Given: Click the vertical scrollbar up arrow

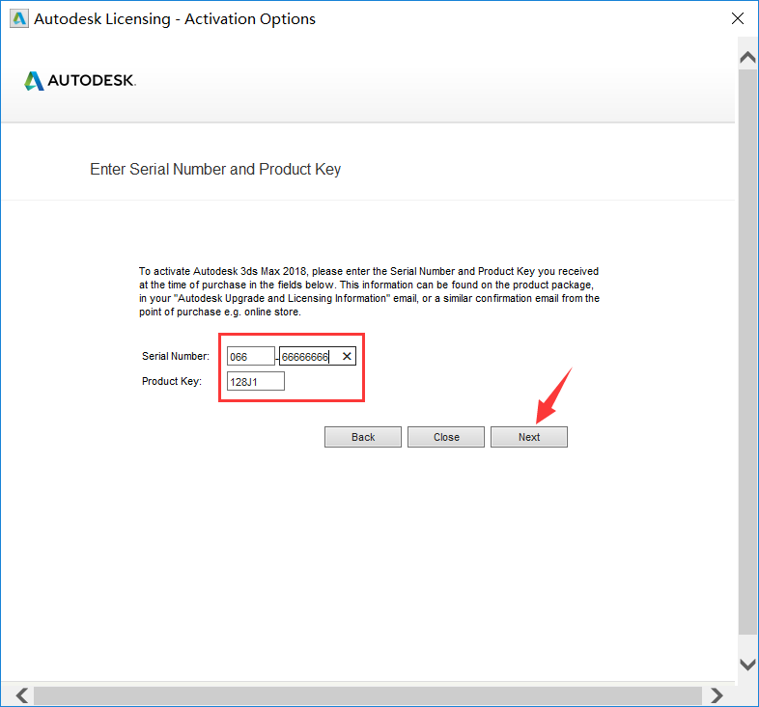Looking at the screenshot, I should click(x=747, y=58).
